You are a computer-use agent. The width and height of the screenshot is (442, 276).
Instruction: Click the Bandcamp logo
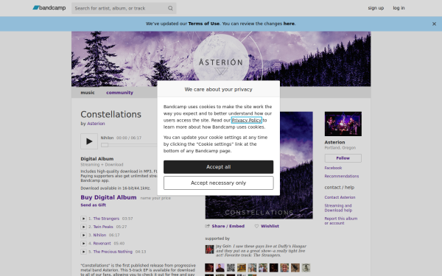(x=49, y=8)
